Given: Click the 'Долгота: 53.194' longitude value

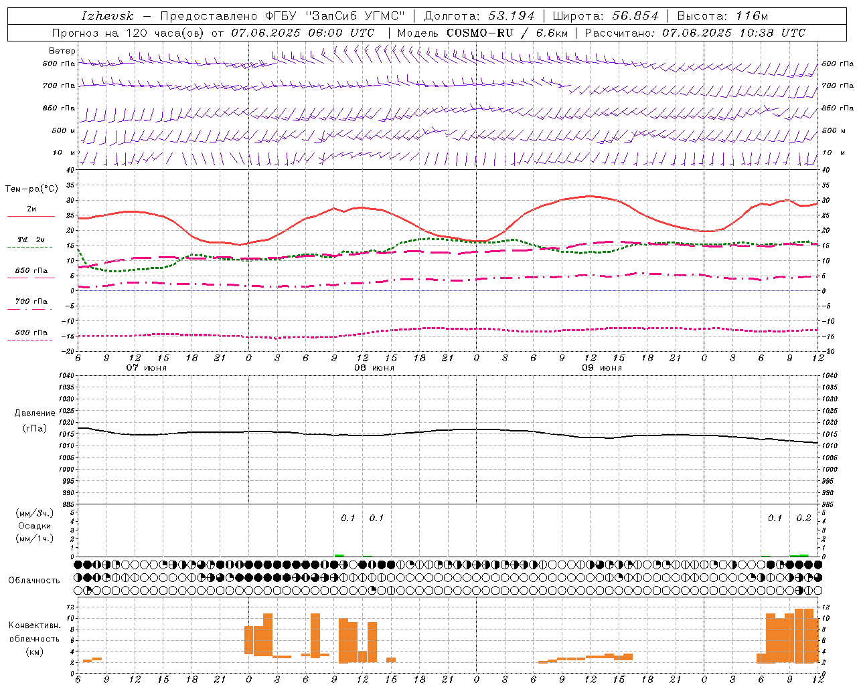Looking at the screenshot, I should 479,16.
